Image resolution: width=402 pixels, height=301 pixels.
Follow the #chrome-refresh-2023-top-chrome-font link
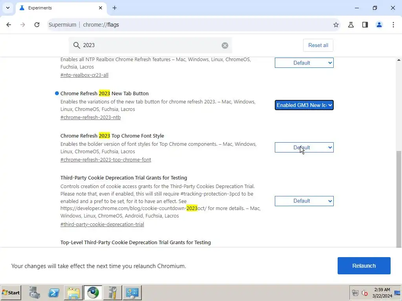coord(106,160)
